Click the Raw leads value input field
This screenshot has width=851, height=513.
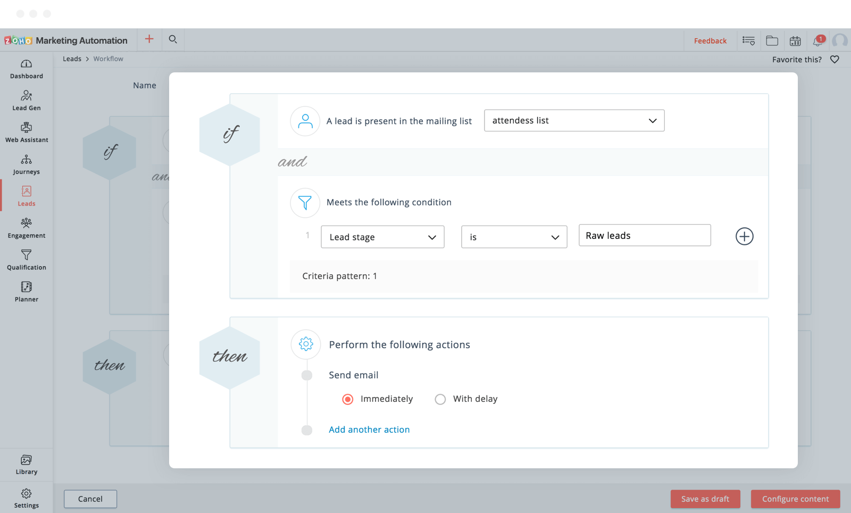[x=644, y=235]
